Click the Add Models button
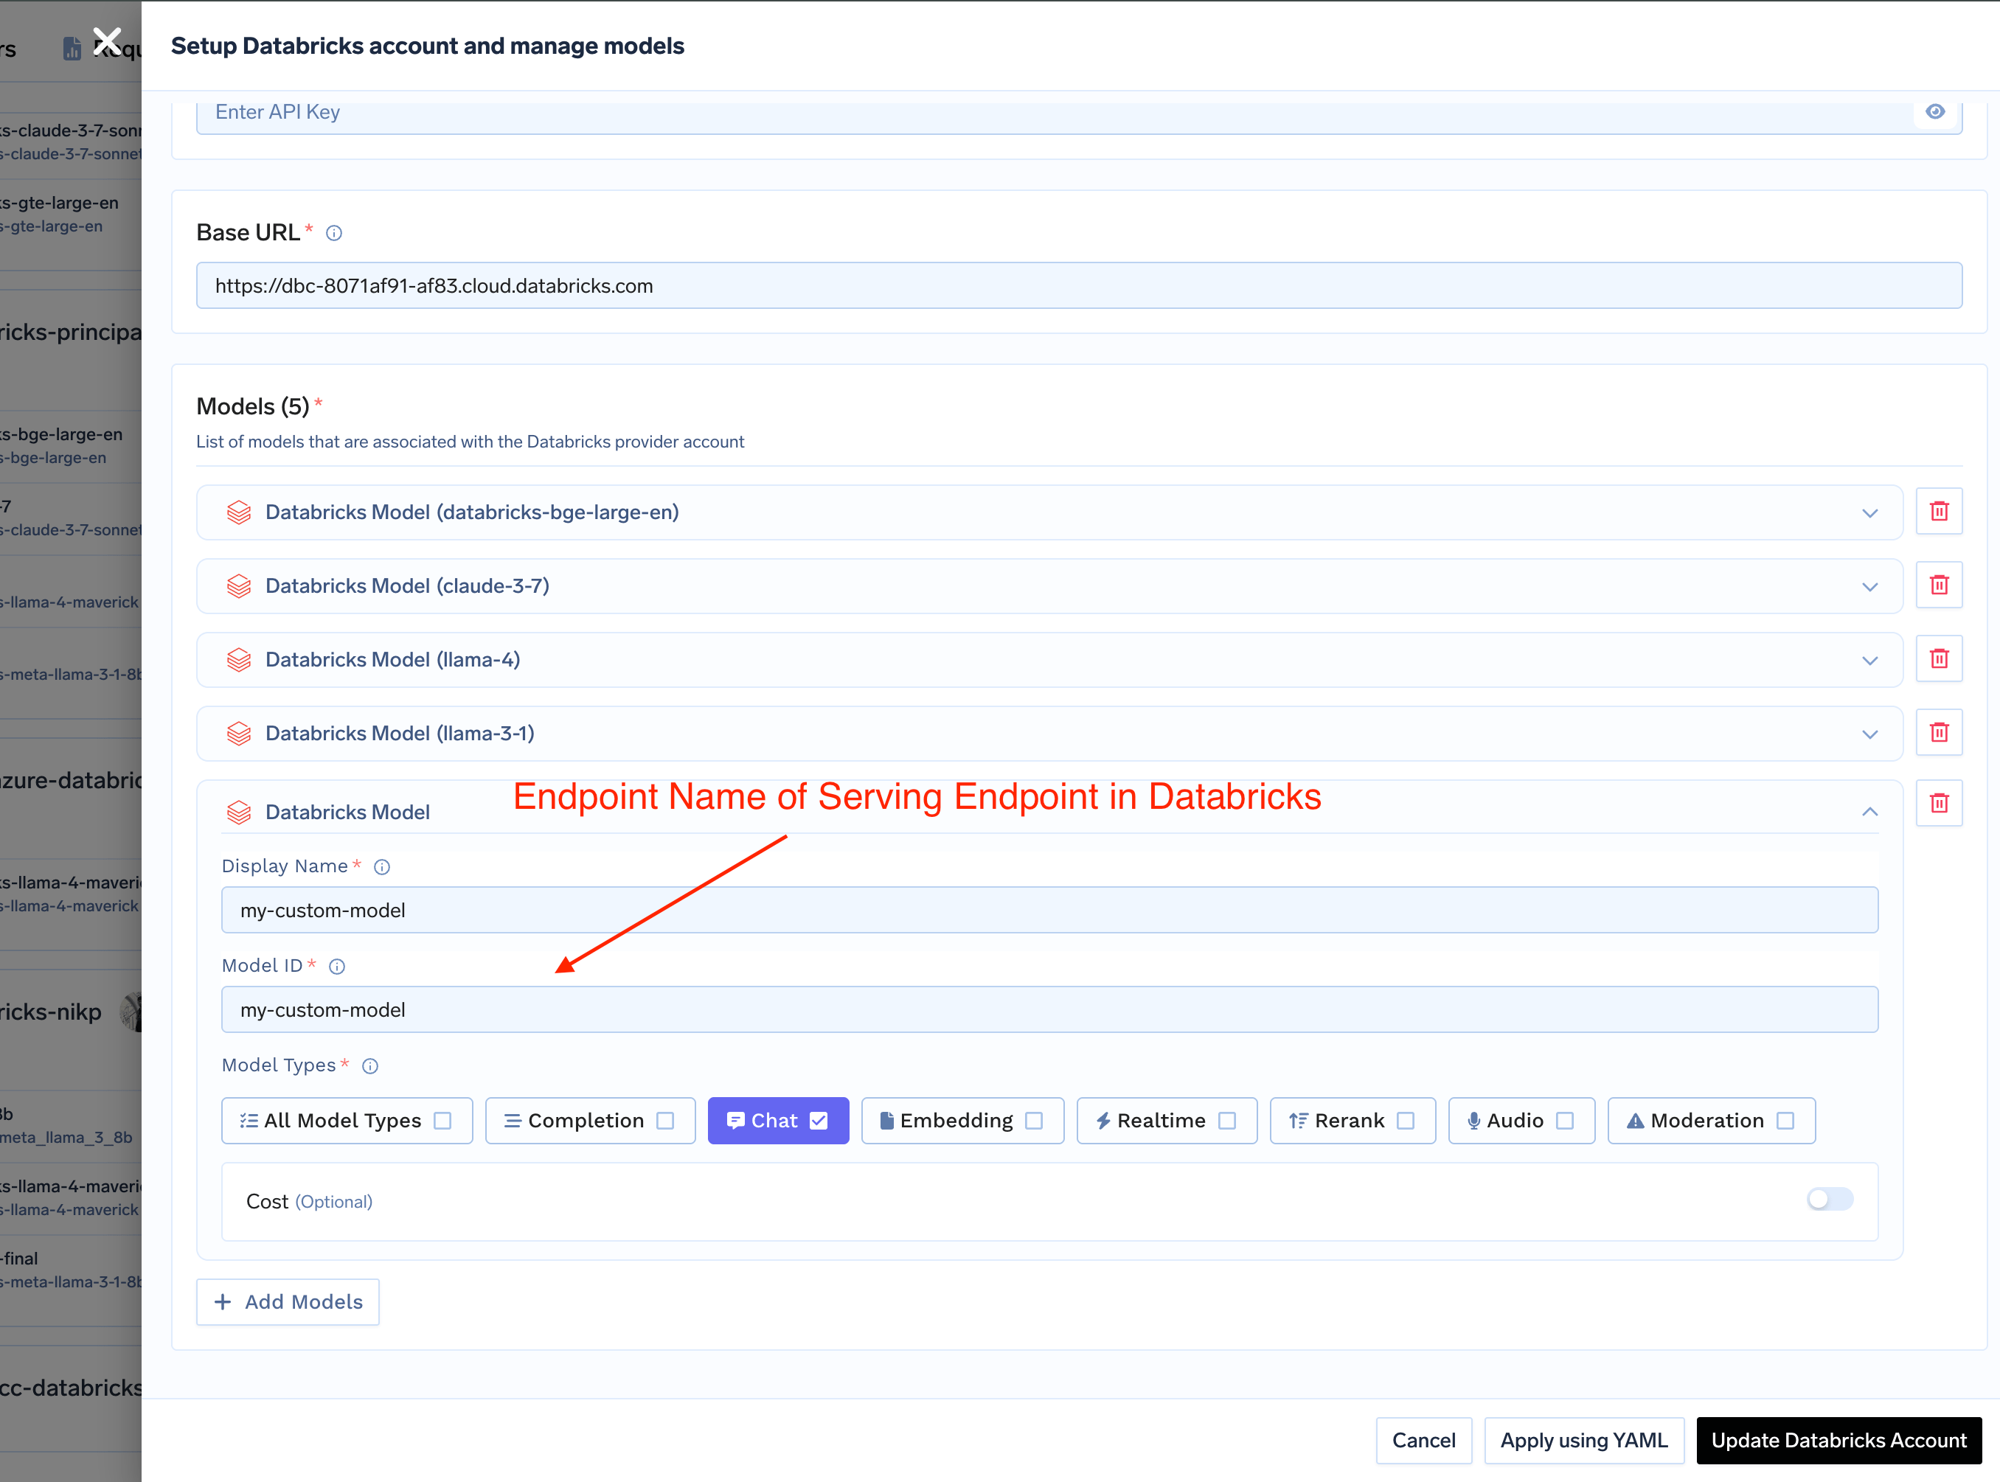 click(x=288, y=1301)
